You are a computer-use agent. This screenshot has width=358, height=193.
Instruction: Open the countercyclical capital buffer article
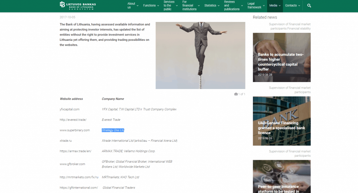(281, 62)
